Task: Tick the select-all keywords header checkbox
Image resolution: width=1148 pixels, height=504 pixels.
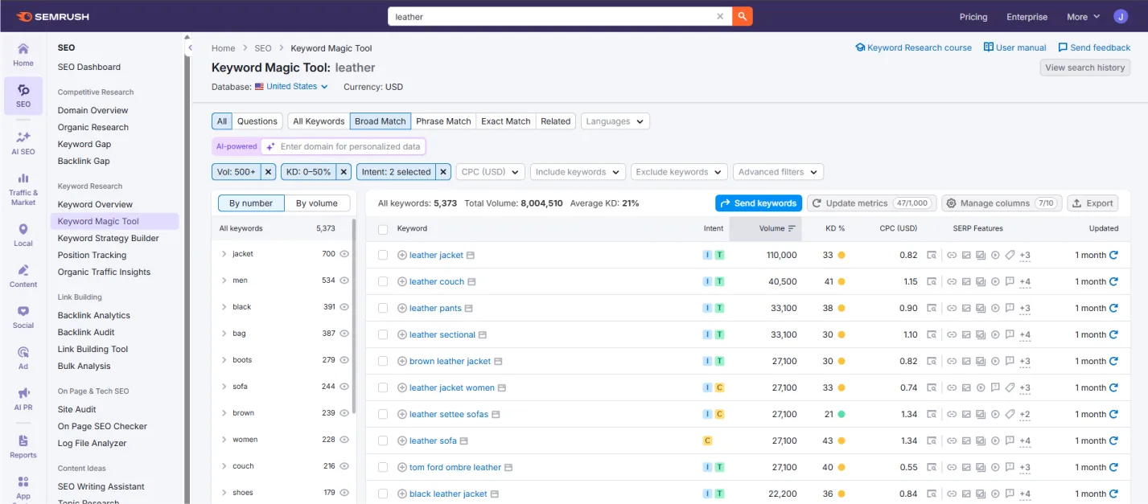Action: pos(383,229)
